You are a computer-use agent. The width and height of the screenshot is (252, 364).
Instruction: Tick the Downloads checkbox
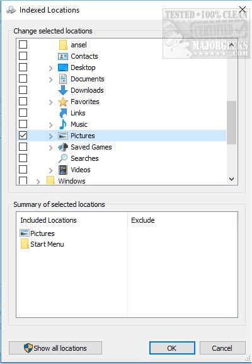(23, 90)
